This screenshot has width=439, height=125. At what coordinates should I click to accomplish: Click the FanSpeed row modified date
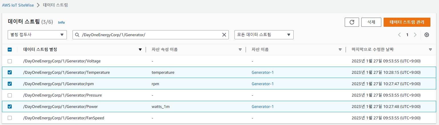[x=386, y=118]
